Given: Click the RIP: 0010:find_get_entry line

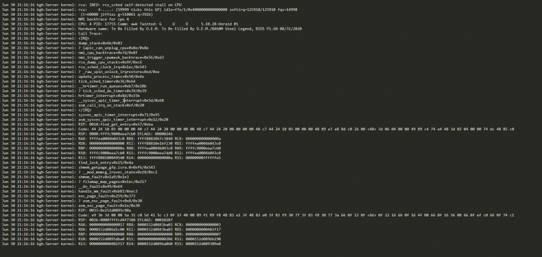Looking at the screenshot, I should point(78,124).
